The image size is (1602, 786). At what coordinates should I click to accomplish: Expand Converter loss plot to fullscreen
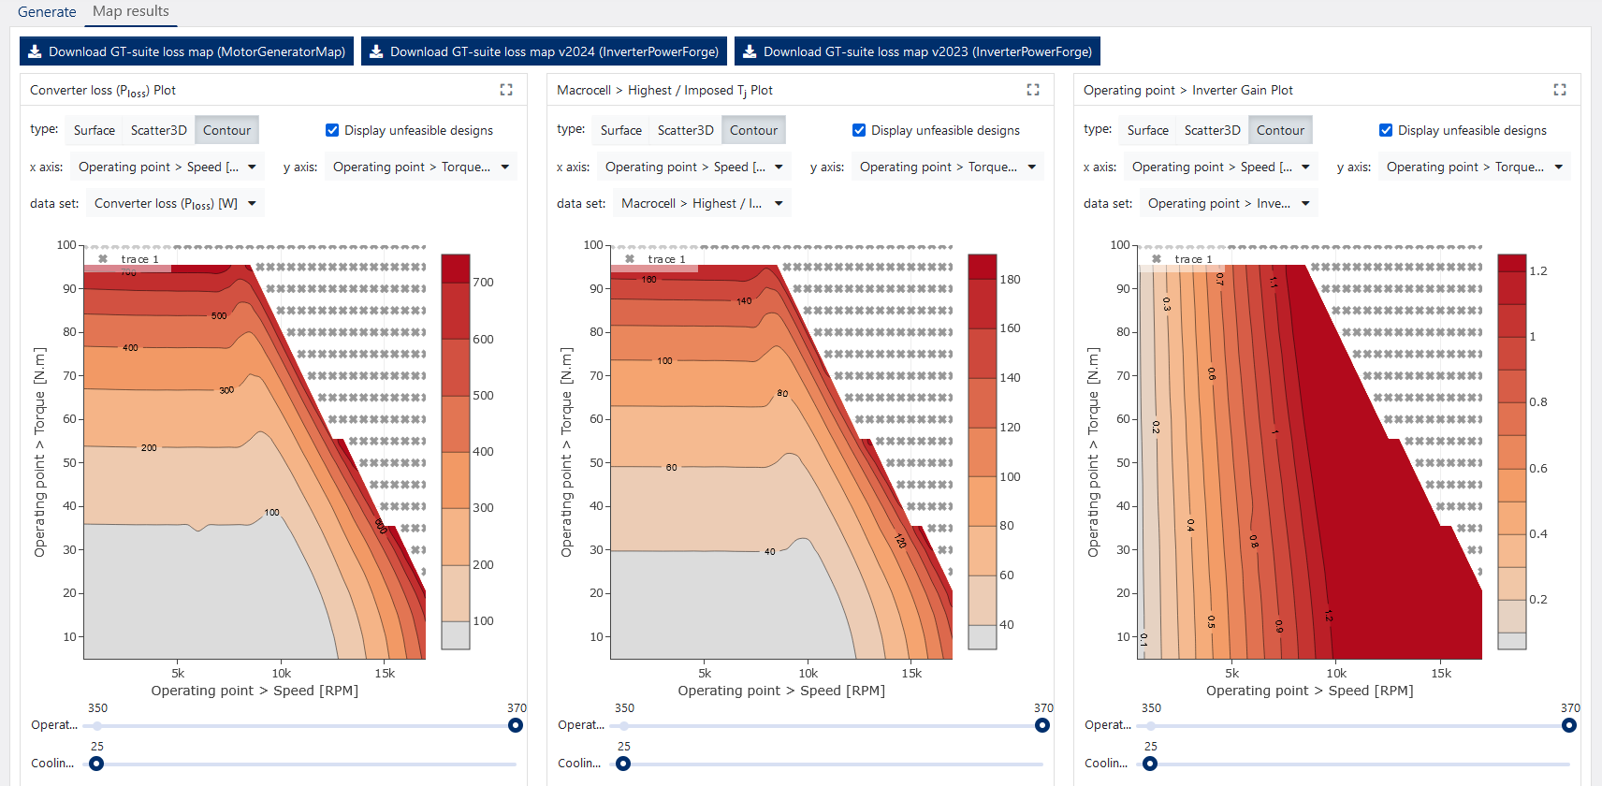(x=506, y=90)
